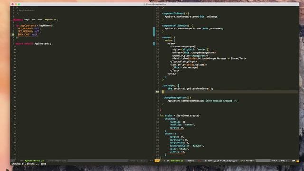This screenshot has height=171, width=304.
Task: Click the Welcome.js buffer name in mode line
Action: point(177,161)
